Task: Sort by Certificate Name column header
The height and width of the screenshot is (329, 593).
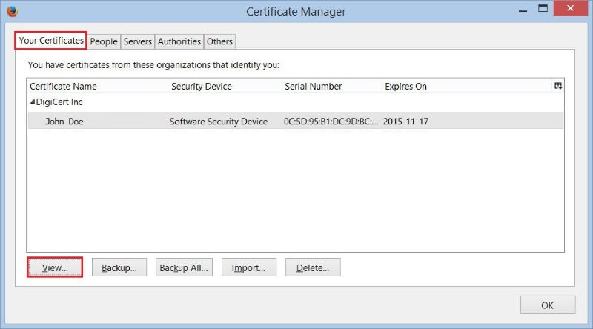Action: 98,86
